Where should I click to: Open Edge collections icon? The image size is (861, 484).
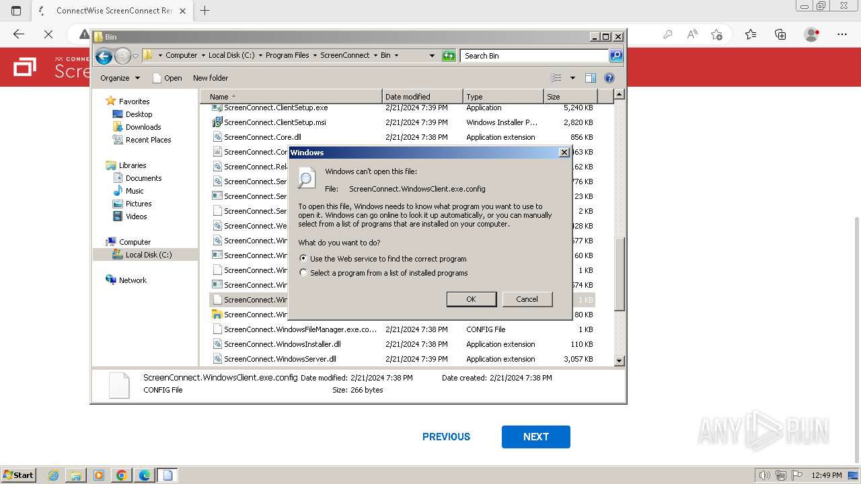point(780,34)
